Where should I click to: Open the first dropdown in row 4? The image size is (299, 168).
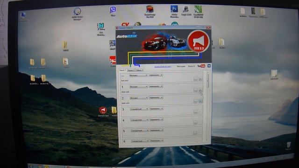[x=139, y=120]
